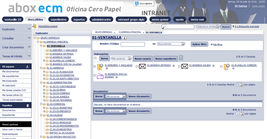Screen dimensions: 267x139
Task: Check the 01-ERRORES Y ANULADOS checkbox
Action: [x=95, y=66]
